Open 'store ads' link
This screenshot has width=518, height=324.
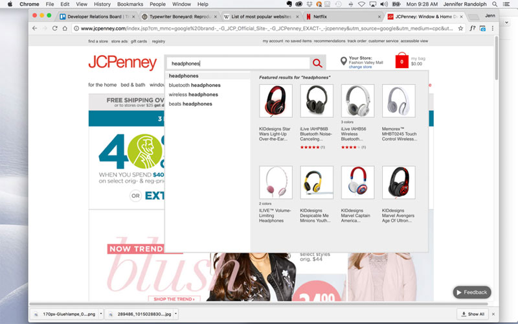pyautogui.click(x=119, y=41)
